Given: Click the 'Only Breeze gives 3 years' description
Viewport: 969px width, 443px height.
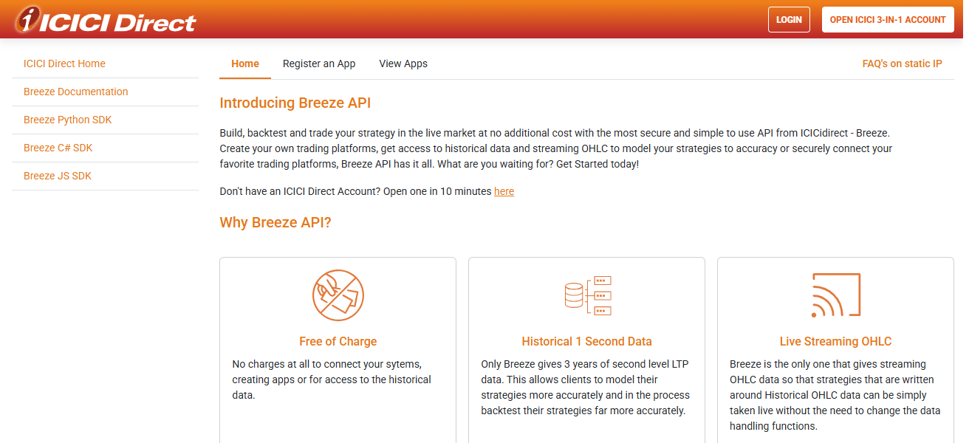Looking at the screenshot, I should click(x=586, y=388).
